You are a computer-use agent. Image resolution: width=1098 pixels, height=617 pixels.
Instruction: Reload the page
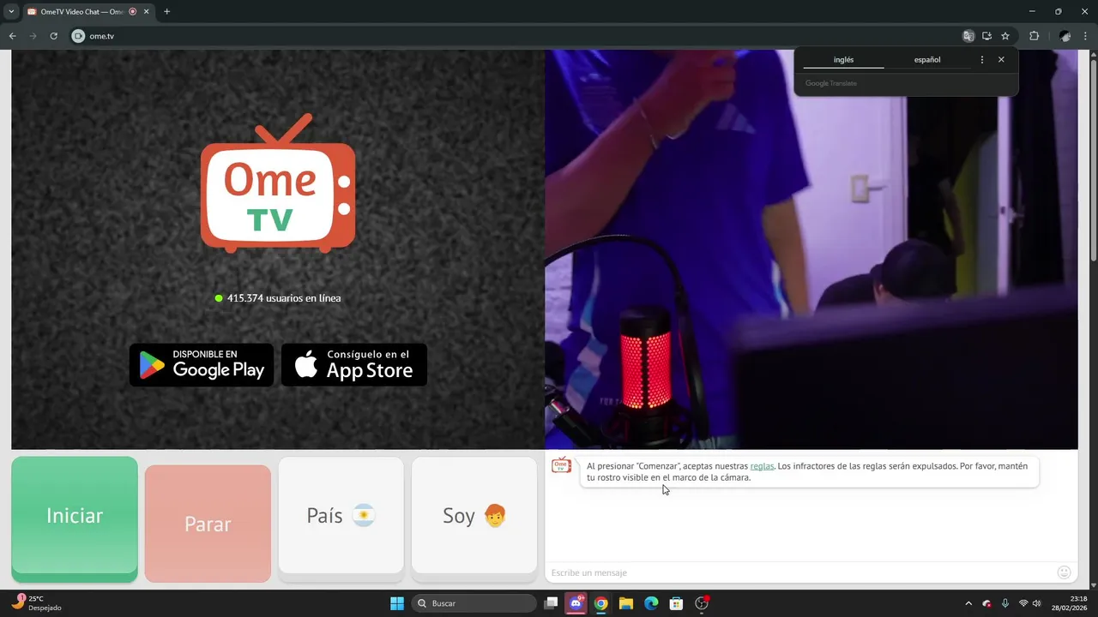[53, 36]
